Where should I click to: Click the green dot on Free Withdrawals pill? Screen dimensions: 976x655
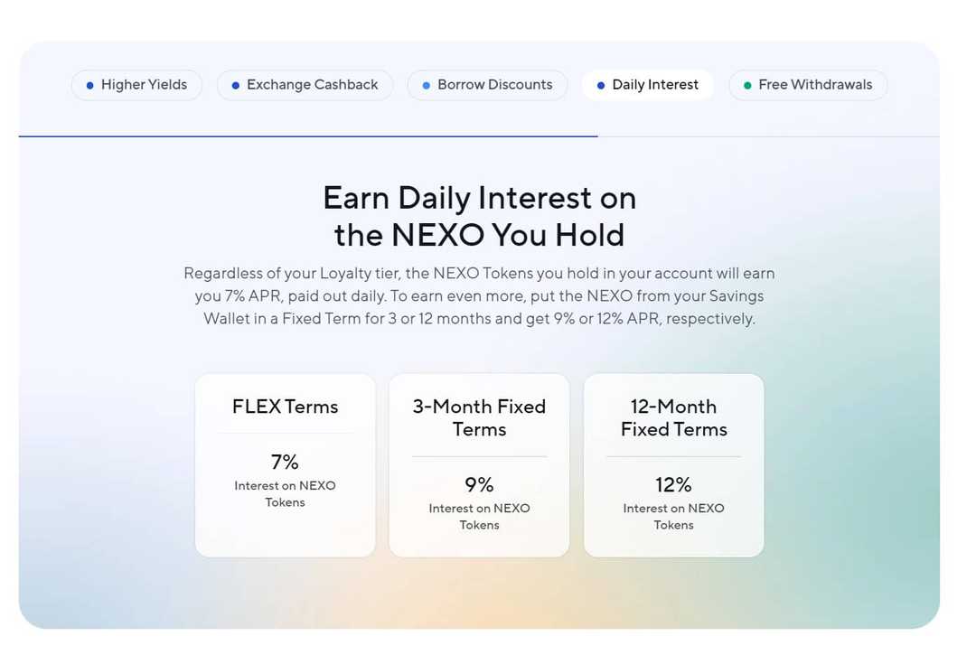click(746, 85)
